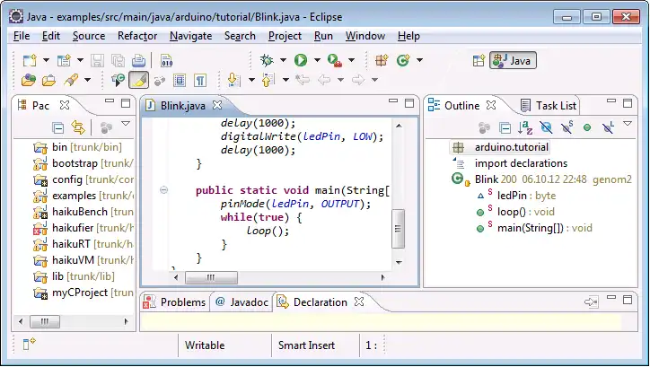
Task: Click the New Java Package icon
Action: [382, 60]
